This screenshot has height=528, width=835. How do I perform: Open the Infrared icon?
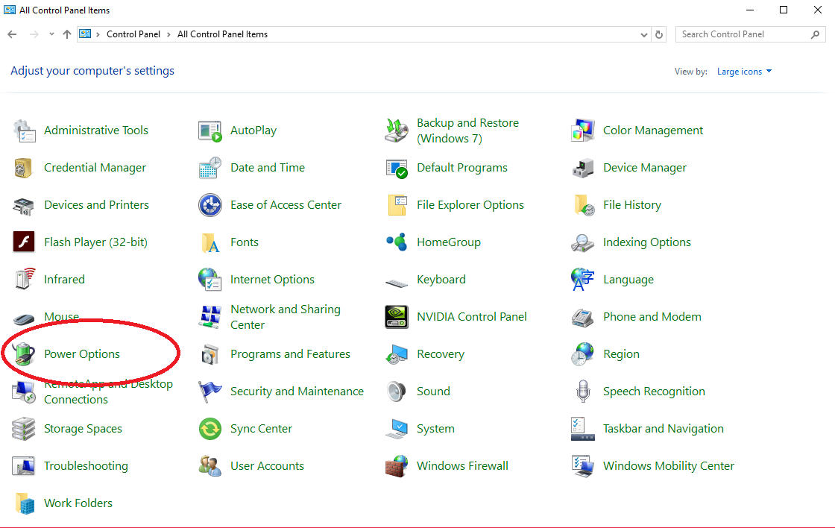click(x=24, y=280)
